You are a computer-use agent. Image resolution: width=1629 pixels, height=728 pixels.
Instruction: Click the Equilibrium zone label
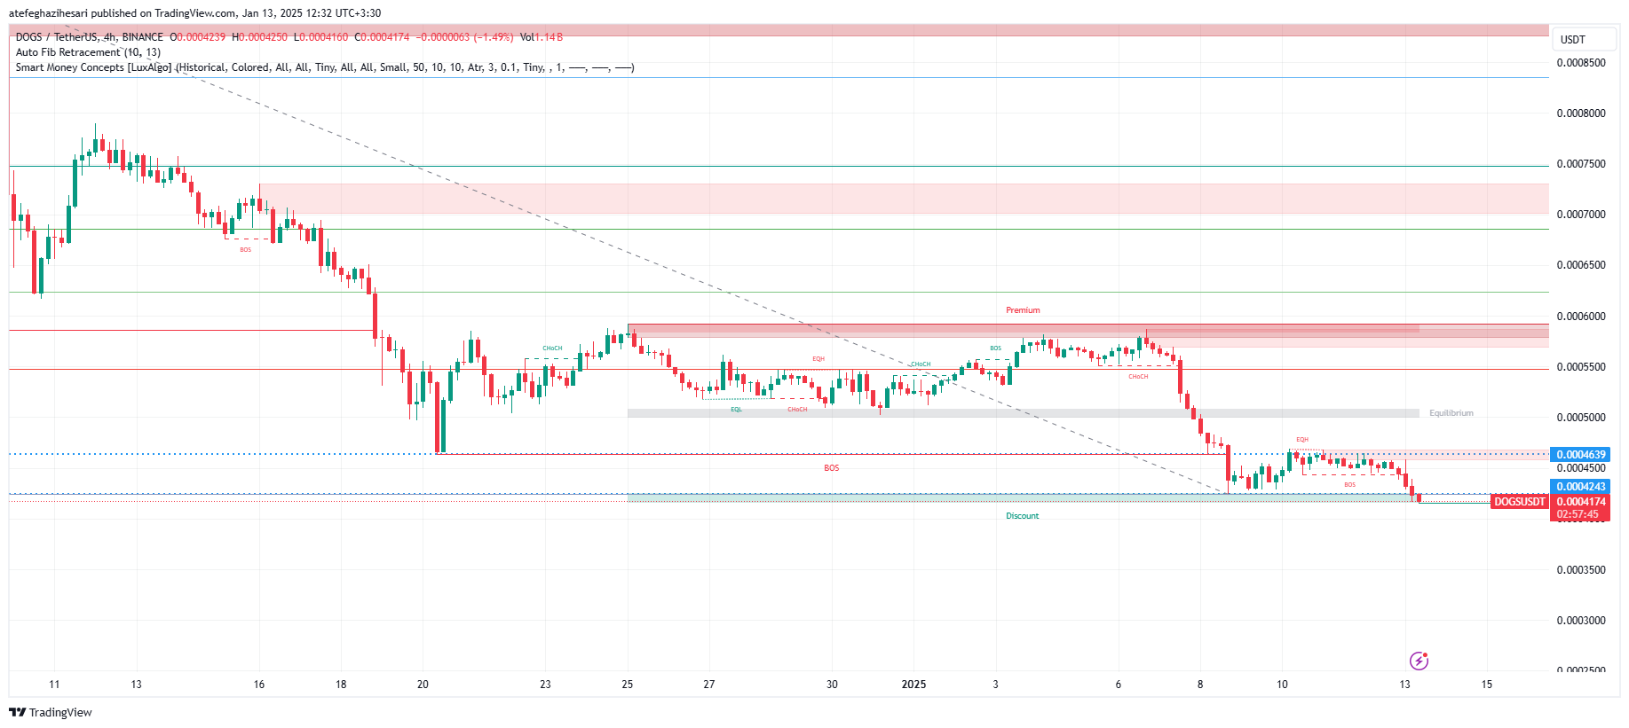1451,413
